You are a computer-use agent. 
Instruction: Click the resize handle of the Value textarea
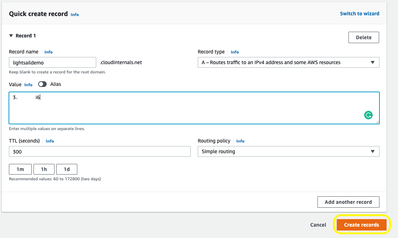pyautogui.click(x=377, y=122)
